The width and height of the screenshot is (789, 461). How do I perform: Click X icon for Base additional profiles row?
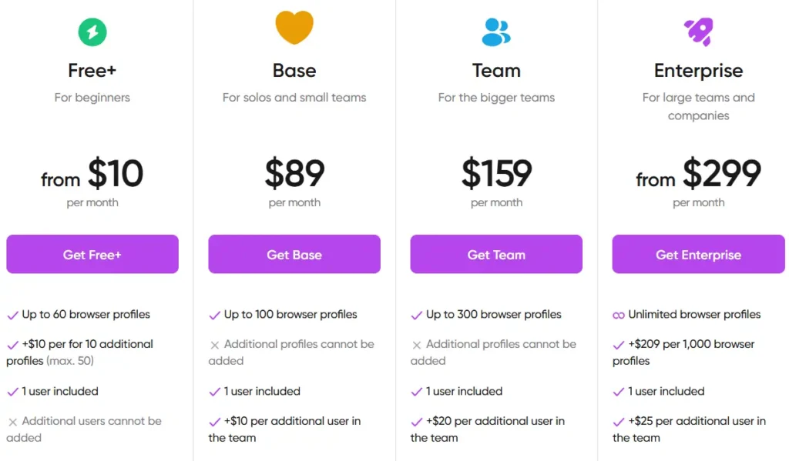pos(214,345)
